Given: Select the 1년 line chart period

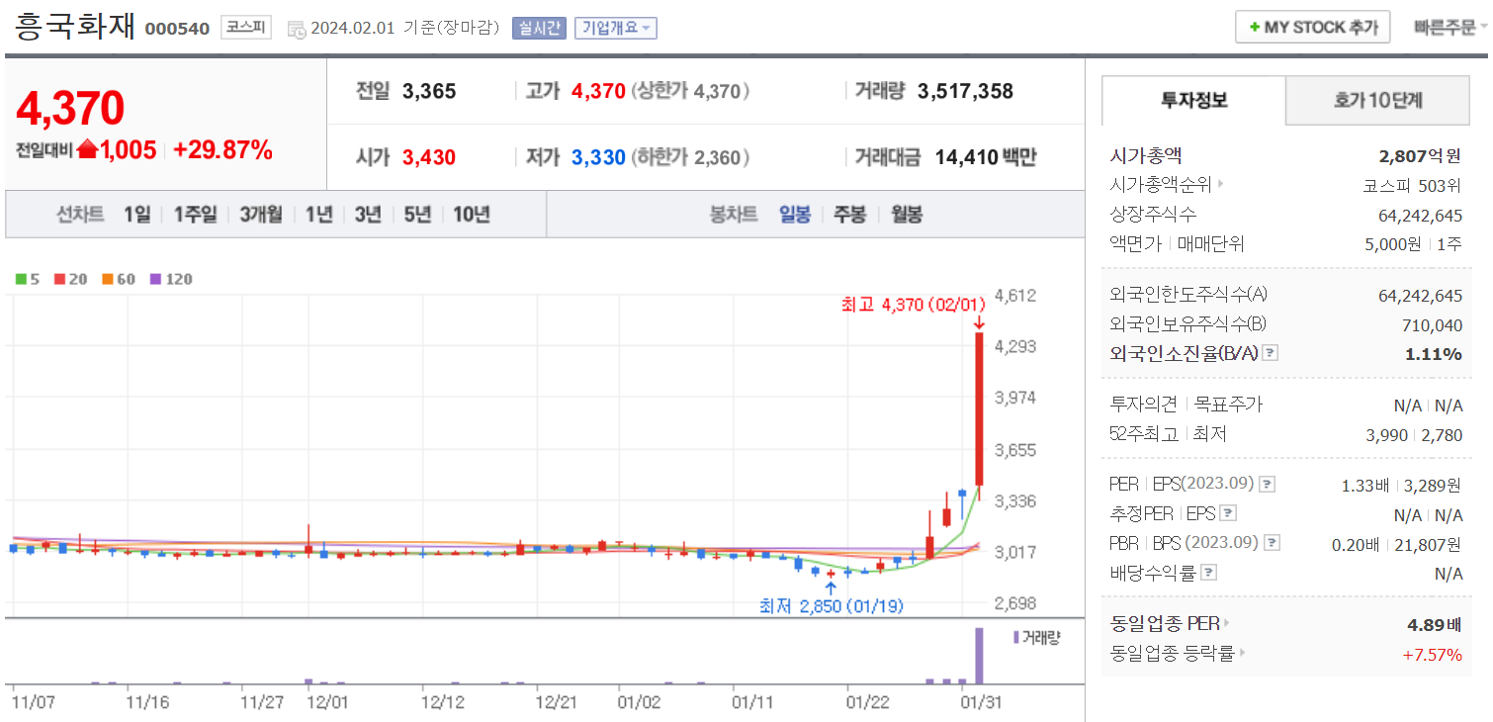Looking at the screenshot, I should (x=318, y=215).
